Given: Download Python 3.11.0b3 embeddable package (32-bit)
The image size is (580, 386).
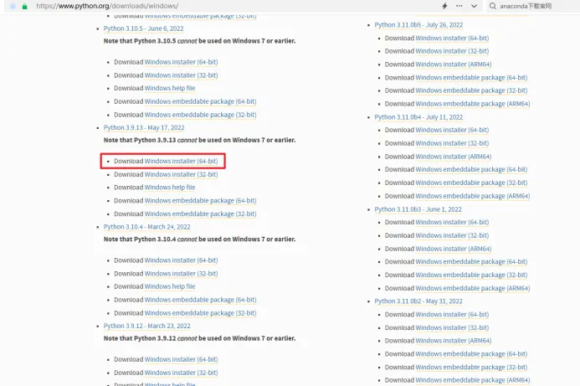Looking at the screenshot, I should pyautogui.click(x=471, y=275).
